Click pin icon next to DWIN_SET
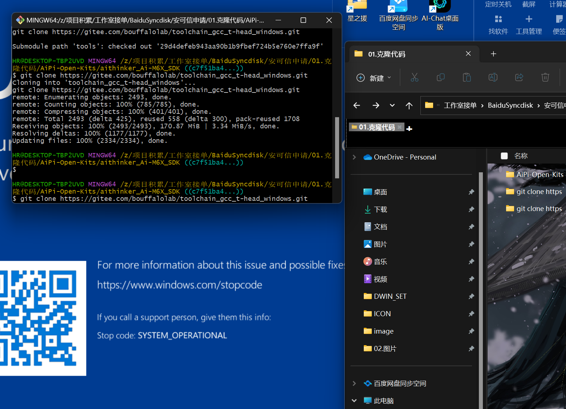566x409 pixels. [x=471, y=296]
